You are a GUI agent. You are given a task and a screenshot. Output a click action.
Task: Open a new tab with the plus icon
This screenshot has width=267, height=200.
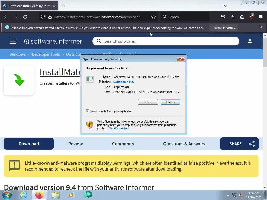coord(64,6)
